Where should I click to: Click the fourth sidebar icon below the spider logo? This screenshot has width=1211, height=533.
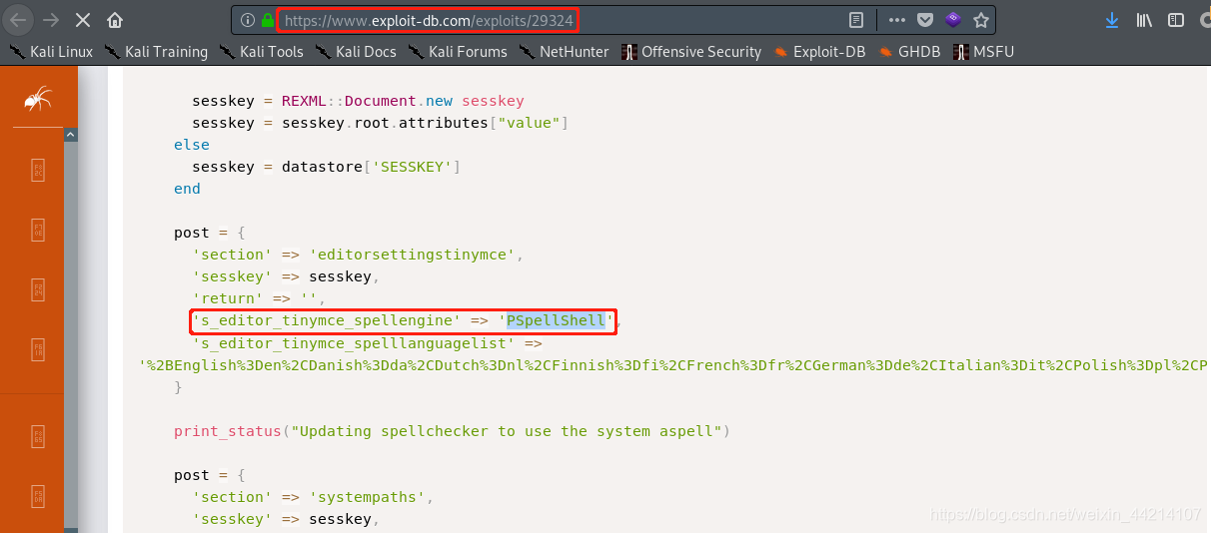(38, 348)
